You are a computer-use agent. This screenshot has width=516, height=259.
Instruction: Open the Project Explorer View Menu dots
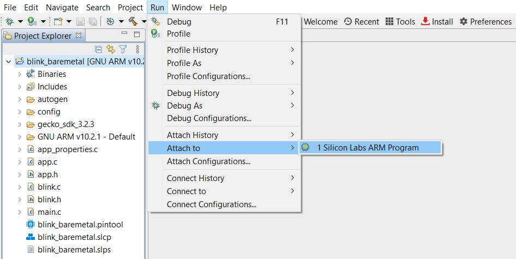[x=137, y=49]
